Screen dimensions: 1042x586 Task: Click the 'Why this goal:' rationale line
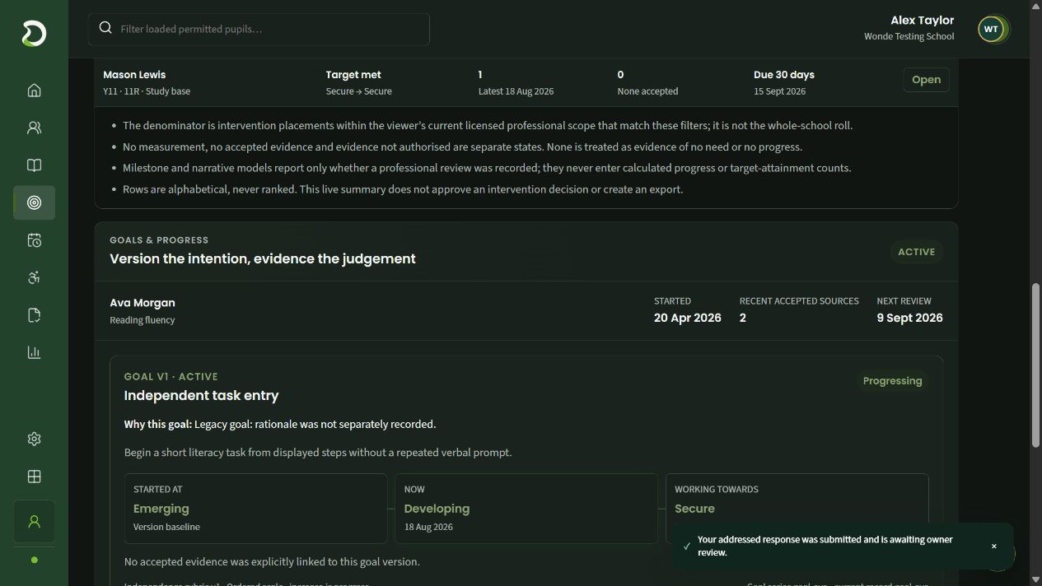(280, 425)
